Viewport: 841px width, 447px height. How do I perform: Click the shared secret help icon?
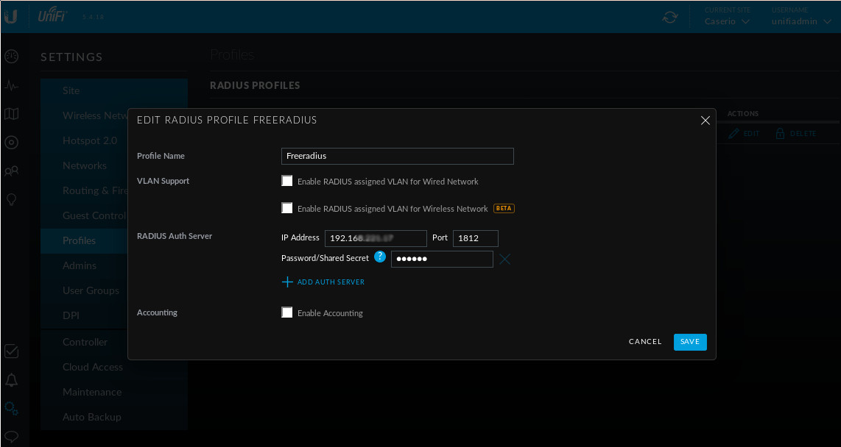coord(380,257)
